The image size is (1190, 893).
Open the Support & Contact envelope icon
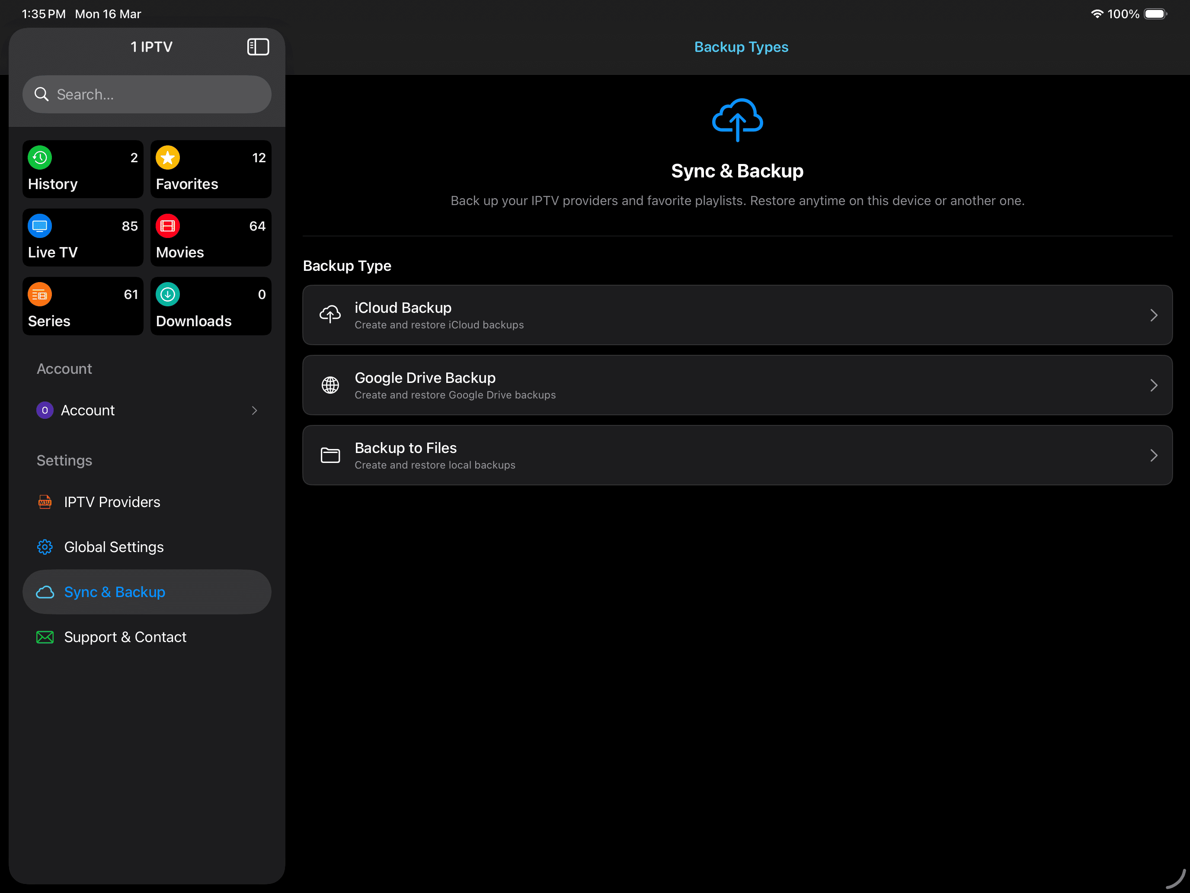coord(45,637)
